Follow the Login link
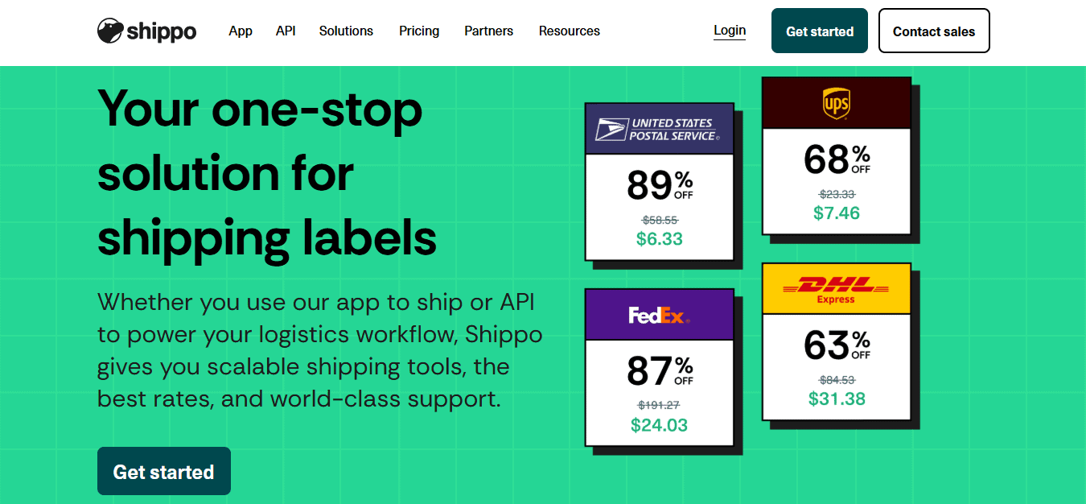This screenshot has height=504, width=1086. (730, 31)
